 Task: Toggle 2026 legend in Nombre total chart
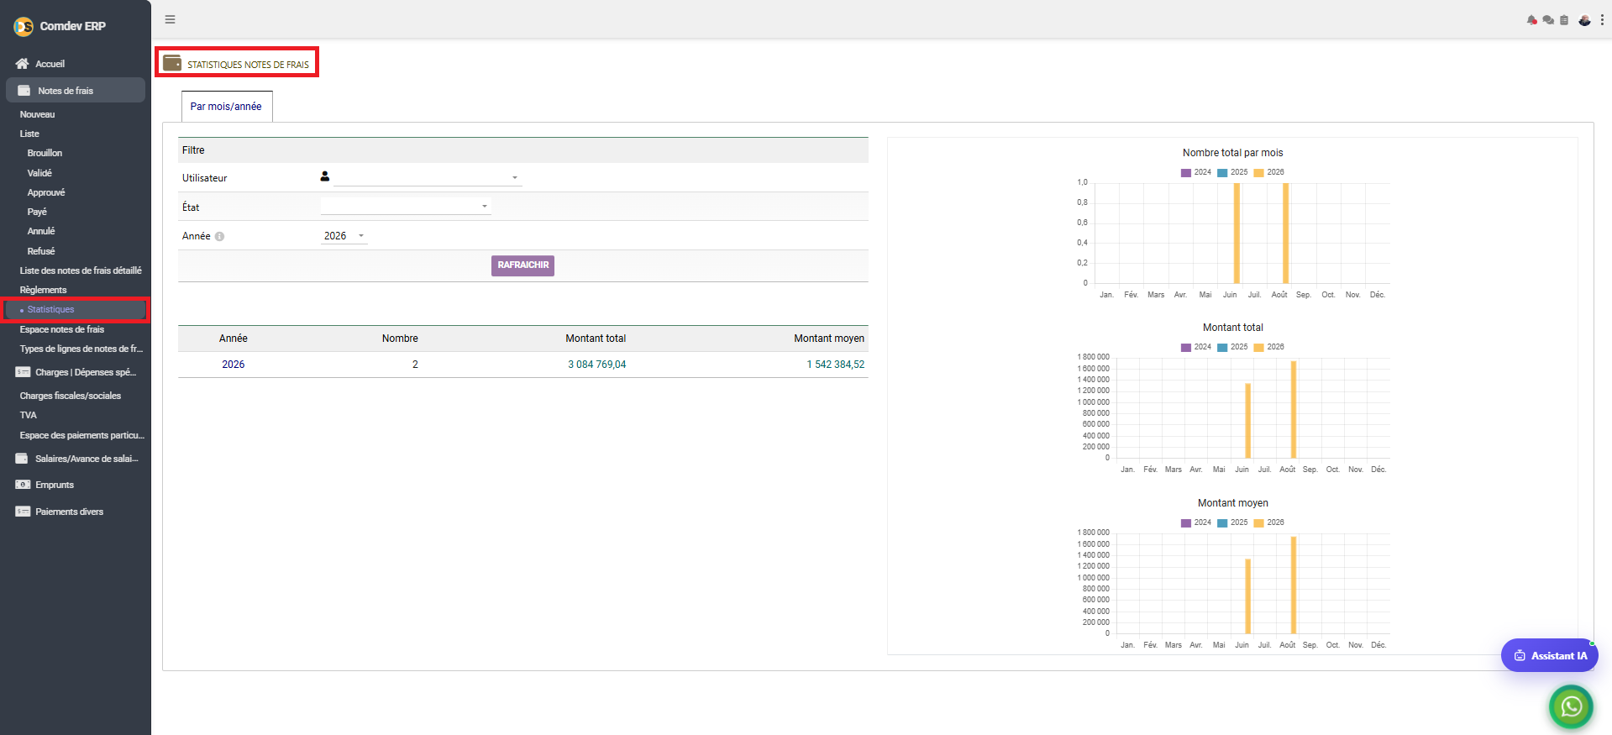pos(1268,172)
